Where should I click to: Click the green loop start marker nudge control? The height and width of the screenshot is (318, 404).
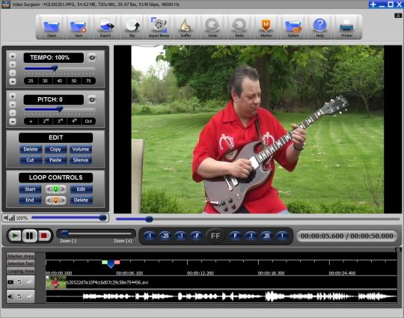click(55, 189)
